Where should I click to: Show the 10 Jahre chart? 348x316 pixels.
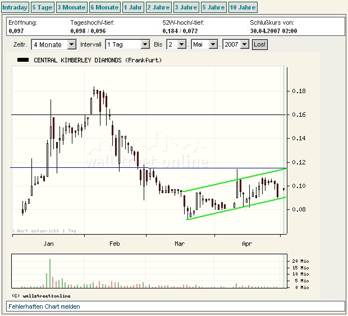click(243, 7)
